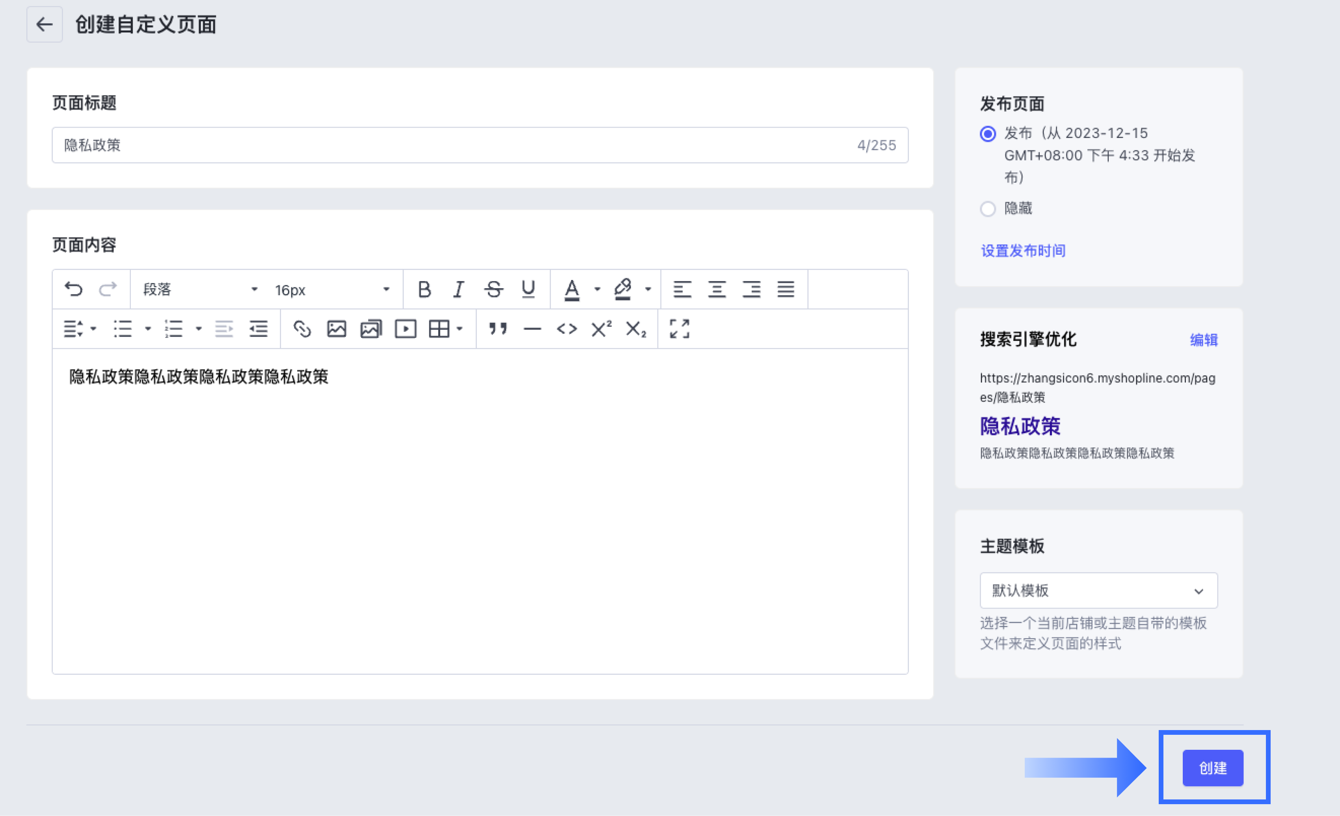Open the source code view icon
Viewport: 1340px width, 816px height.
coord(567,329)
